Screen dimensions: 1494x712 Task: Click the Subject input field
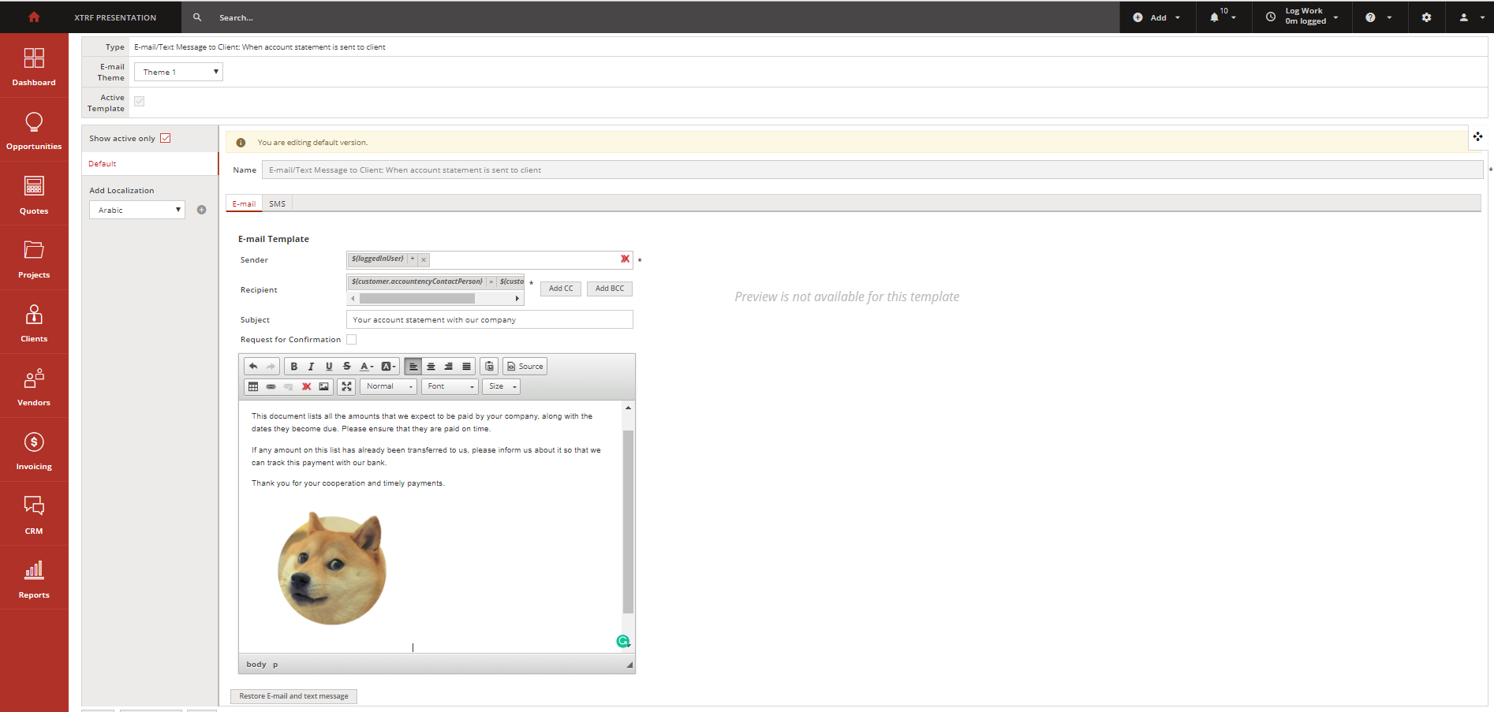coord(489,319)
